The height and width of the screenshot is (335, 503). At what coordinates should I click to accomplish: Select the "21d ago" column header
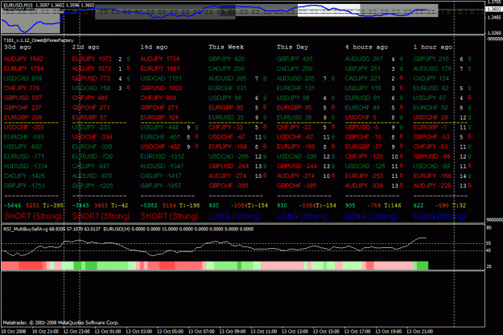(x=85, y=47)
